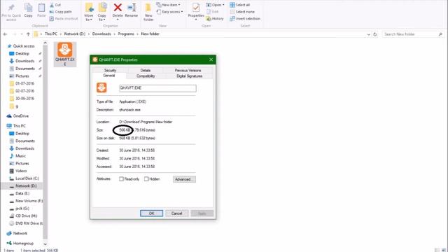Screen dimensions: 448x252
Task: Open the New item dropdown
Action: 168,5
